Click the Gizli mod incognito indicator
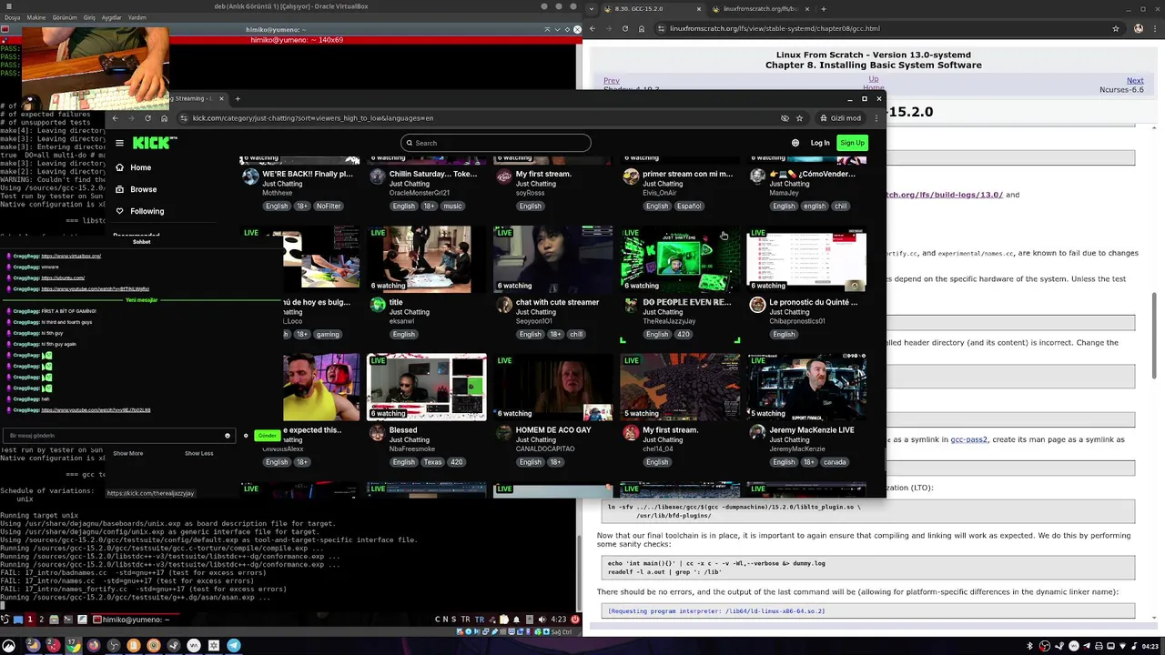The height and width of the screenshot is (655, 1165). point(840,118)
